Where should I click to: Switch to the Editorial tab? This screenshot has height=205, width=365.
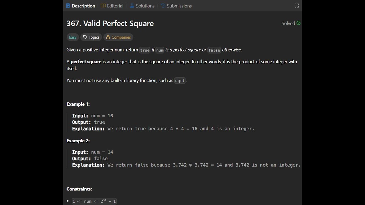tap(115, 6)
